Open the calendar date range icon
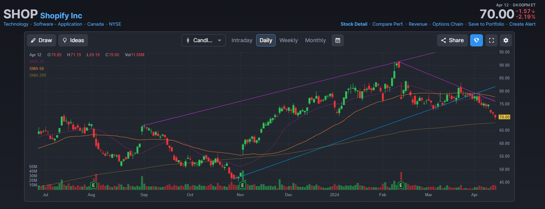Viewport: 545px width, 209px height. (338, 40)
